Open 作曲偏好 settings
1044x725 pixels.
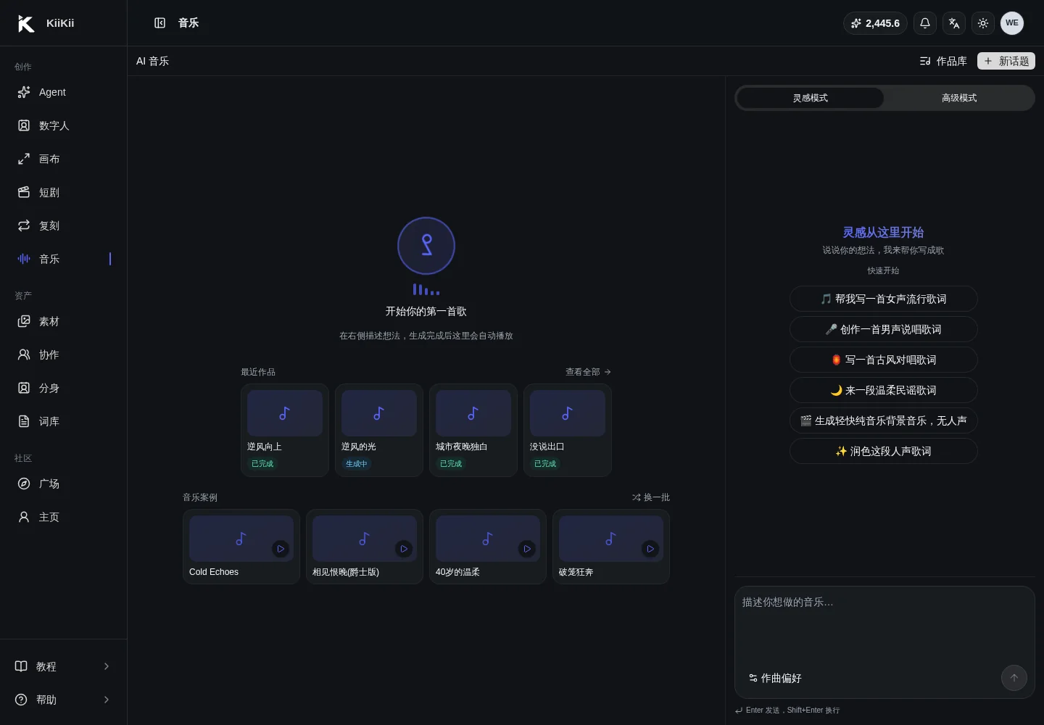click(775, 678)
